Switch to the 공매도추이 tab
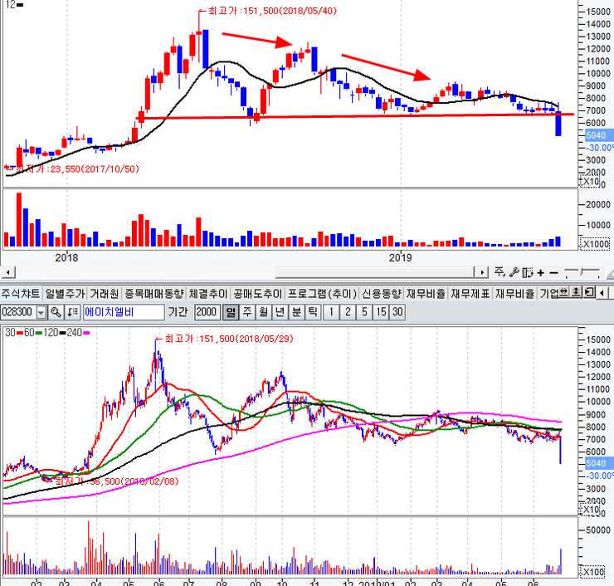This screenshot has width=614, height=586. pyautogui.click(x=258, y=293)
